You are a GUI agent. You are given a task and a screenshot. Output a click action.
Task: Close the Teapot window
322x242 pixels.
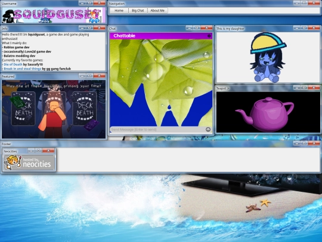[x=314, y=88]
